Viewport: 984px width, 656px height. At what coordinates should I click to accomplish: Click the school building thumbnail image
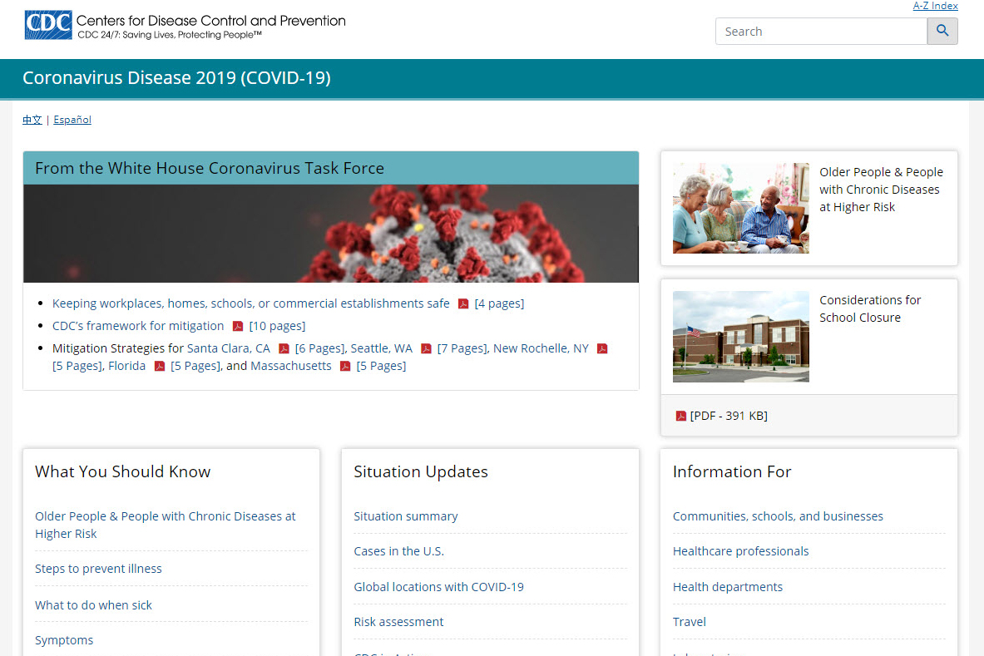coord(740,337)
